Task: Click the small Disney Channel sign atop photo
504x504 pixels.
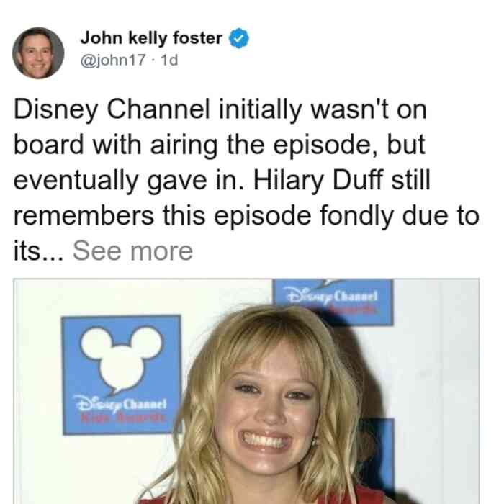Action: pos(333,302)
